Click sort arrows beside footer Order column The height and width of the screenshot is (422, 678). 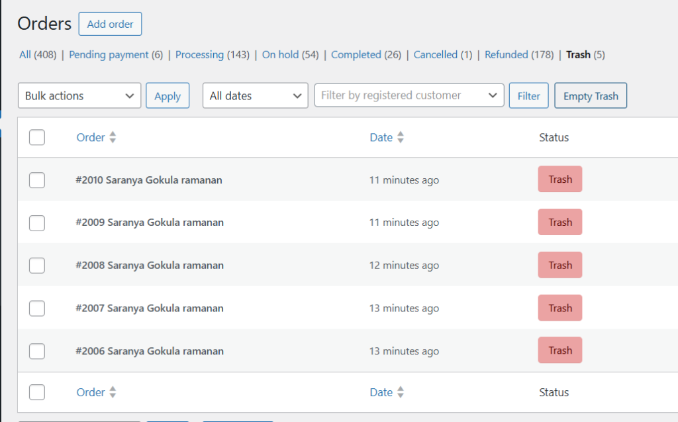tap(113, 392)
